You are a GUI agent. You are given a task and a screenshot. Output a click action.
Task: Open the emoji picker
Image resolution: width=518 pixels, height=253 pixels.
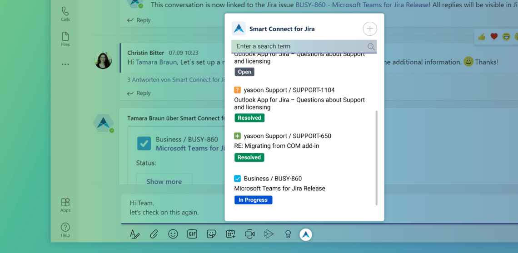[x=173, y=234]
